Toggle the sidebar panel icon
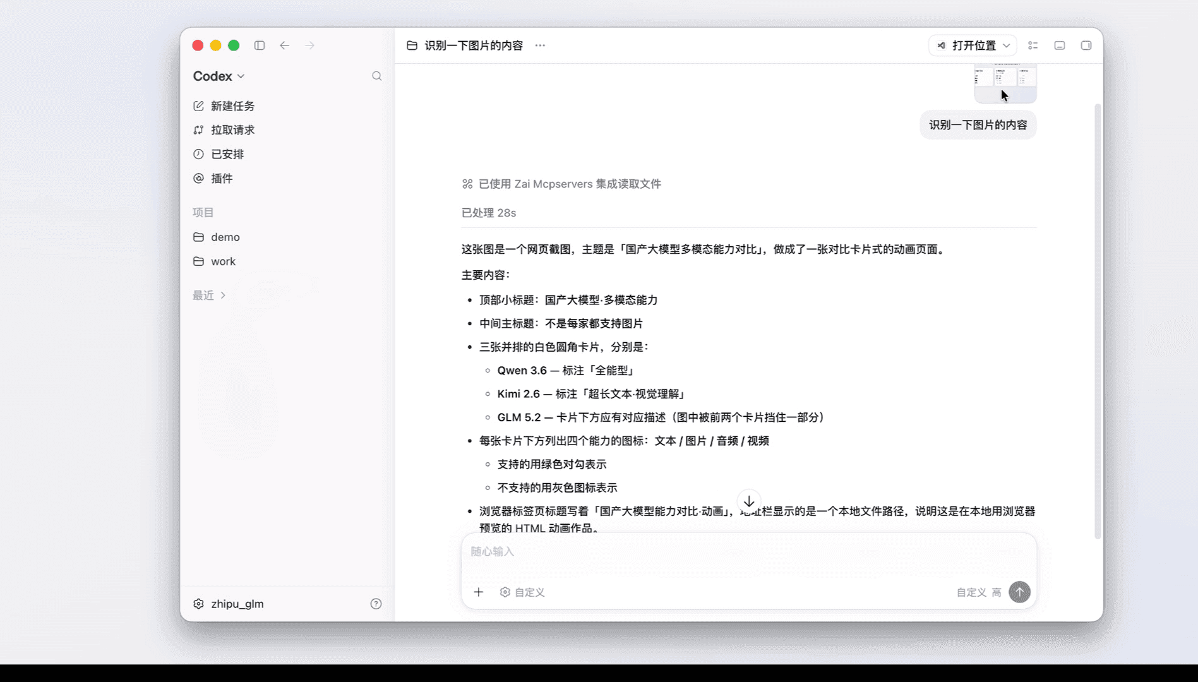Screen dimensions: 1198x682 click(260, 45)
